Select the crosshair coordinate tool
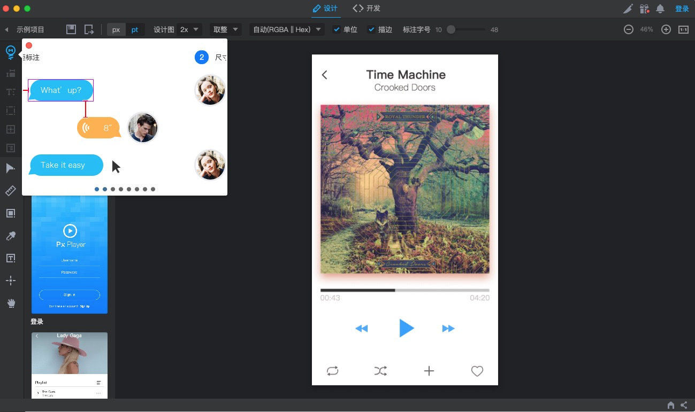 [10, 280]
